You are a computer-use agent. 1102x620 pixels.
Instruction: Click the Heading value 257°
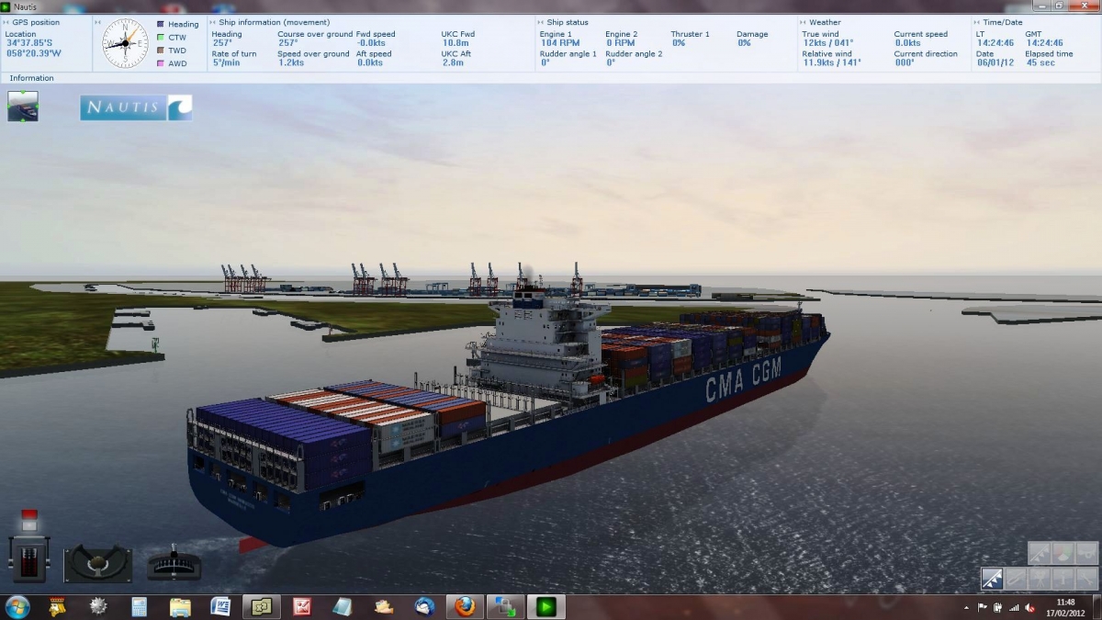click(222, 43)
